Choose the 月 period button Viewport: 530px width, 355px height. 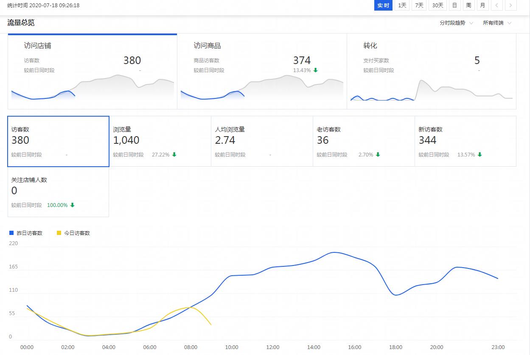click(482, 6)
